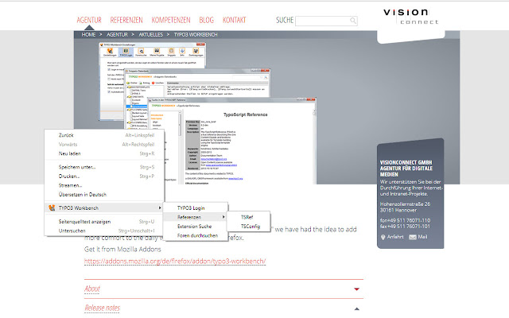The image size is (509, 318).
Task: Click the Anfahrt link text
Action: click(x=395, y=237)
